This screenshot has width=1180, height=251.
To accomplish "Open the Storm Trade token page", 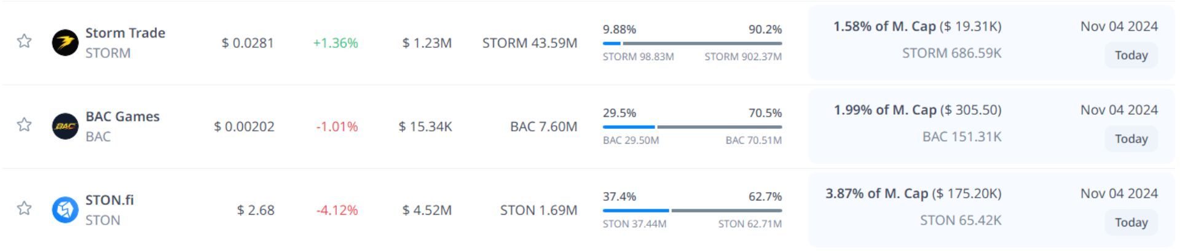I will (125, 33).
